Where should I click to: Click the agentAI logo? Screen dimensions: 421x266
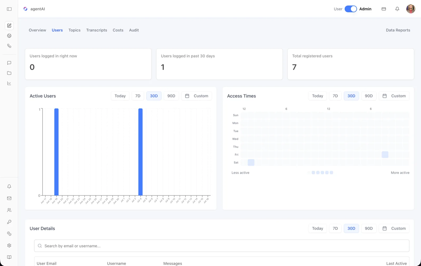26,9
